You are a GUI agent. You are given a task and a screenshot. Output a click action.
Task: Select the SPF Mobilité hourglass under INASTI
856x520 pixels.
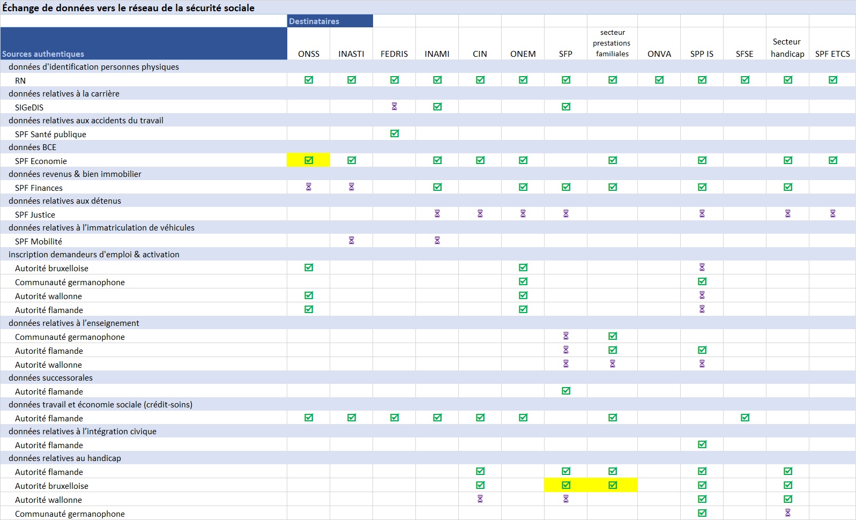tap(352, 241)
